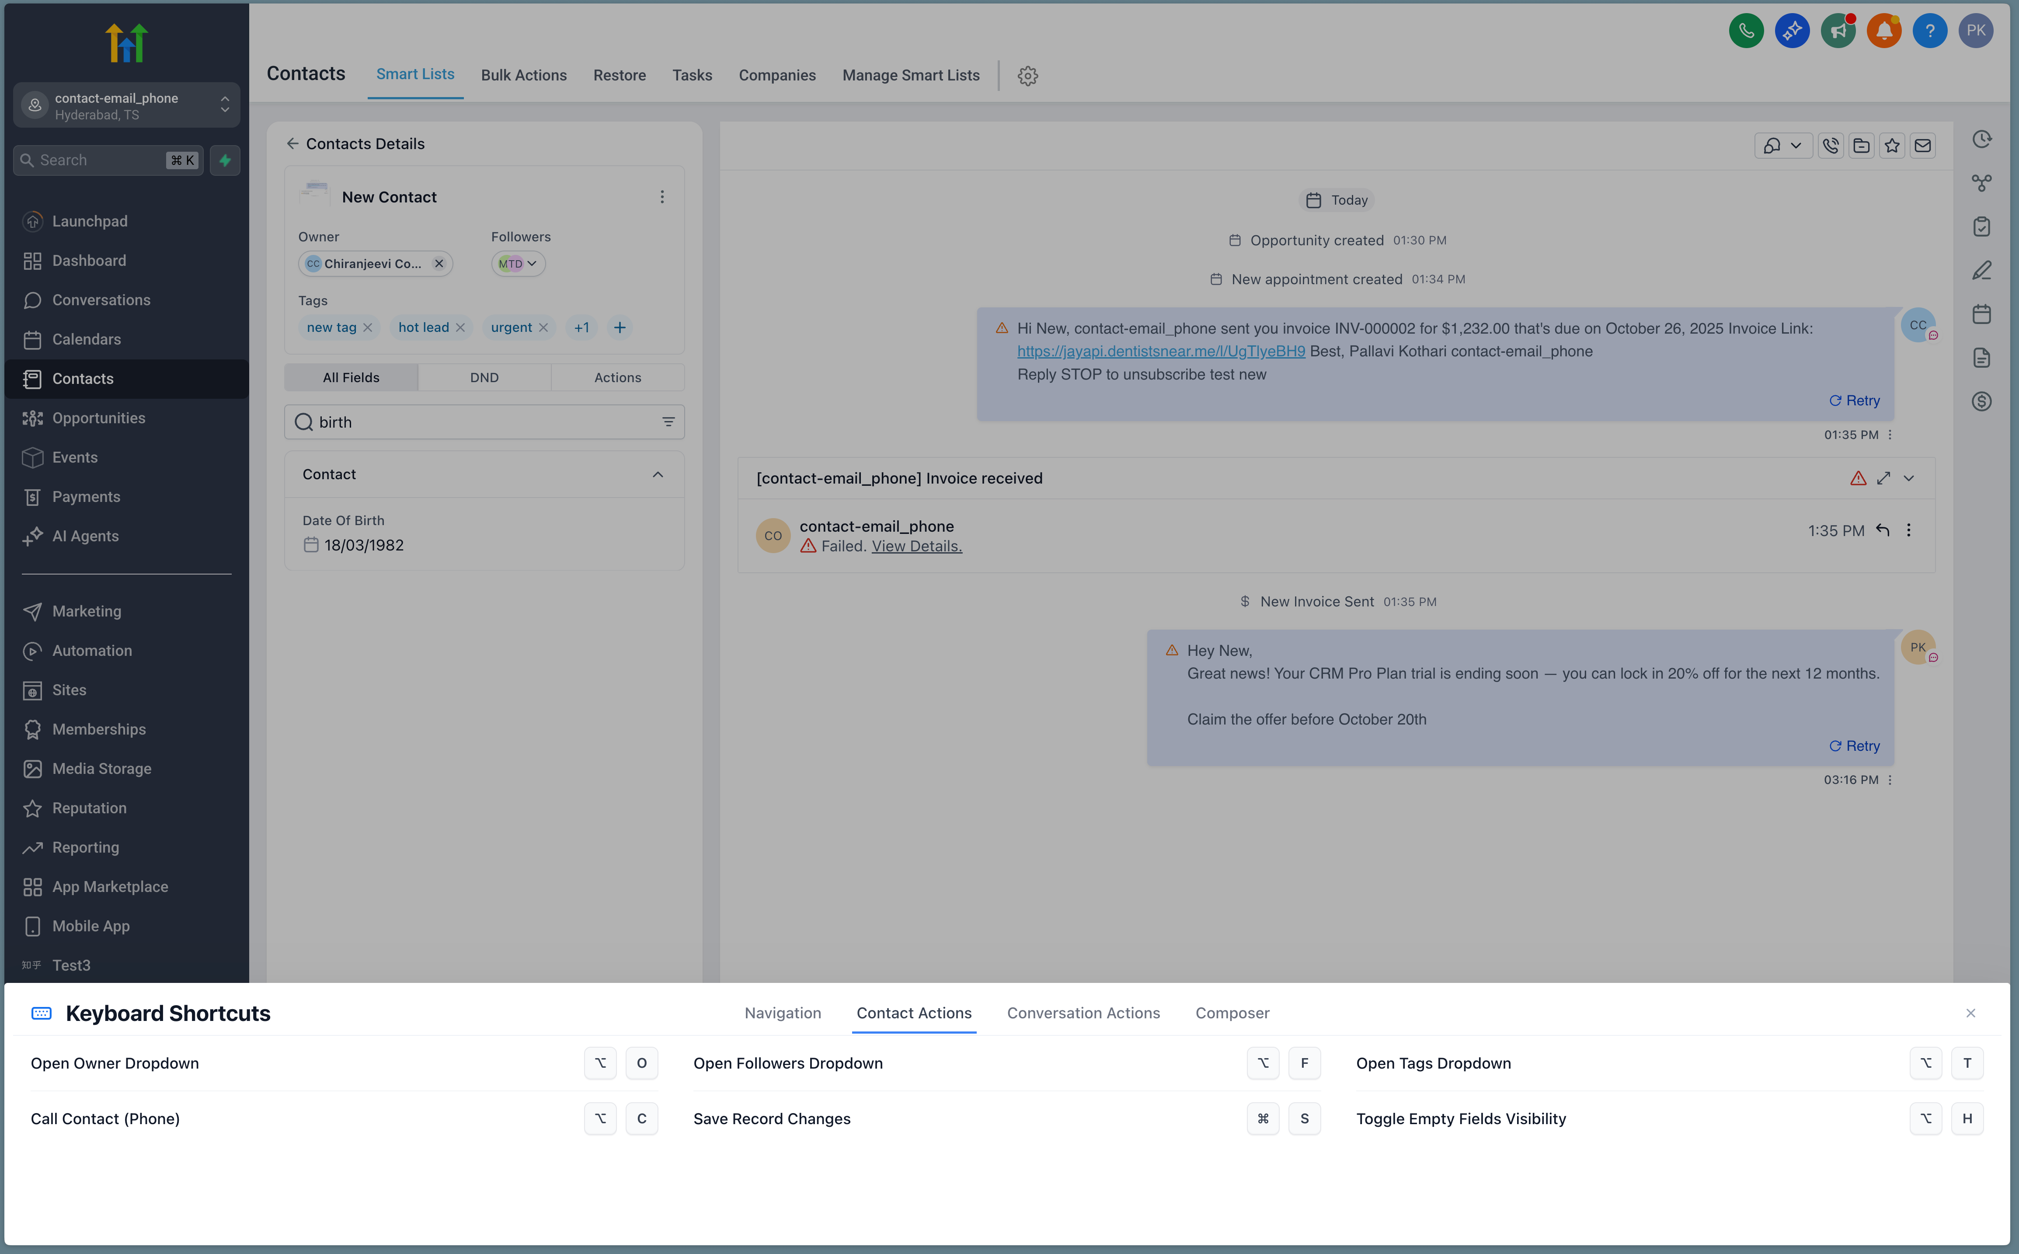
Task: Open the payments dollar icon in right rail
Action: [x=1981, y=401]
